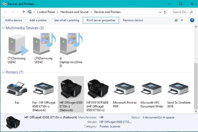Click printer thumbnail in details pane
Screen dimensions: 198x132
[13, 122]
